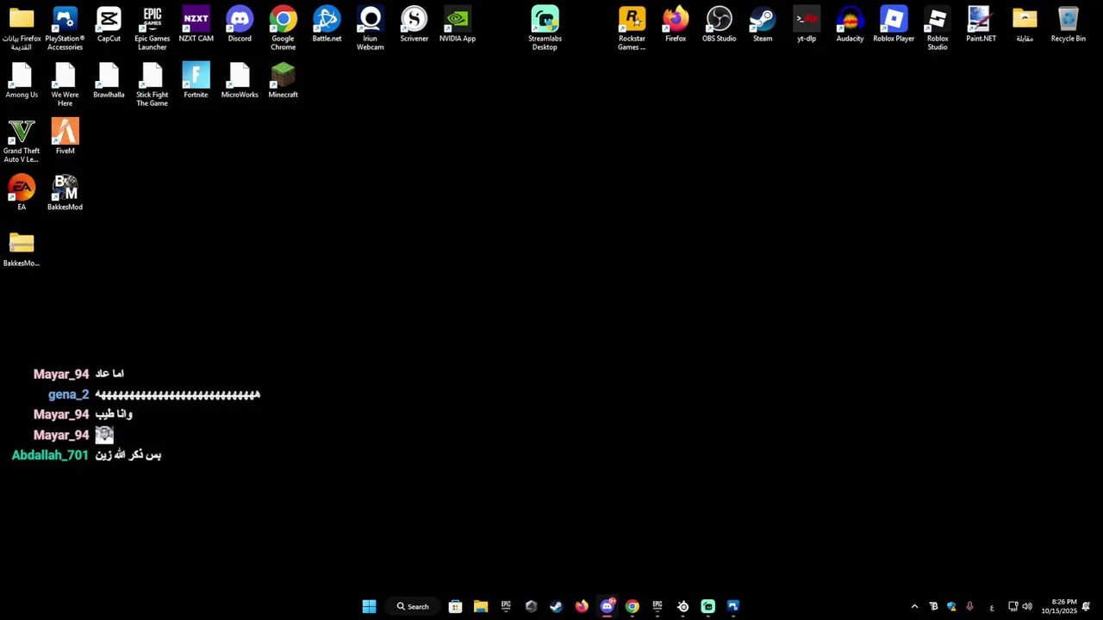Click the taskbar Search box

tap(413, 606)
